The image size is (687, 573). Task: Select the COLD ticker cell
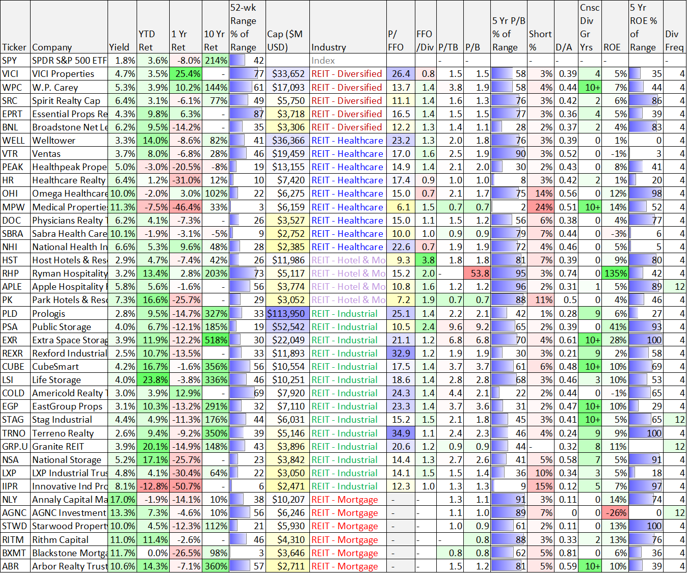click(15, 393)
